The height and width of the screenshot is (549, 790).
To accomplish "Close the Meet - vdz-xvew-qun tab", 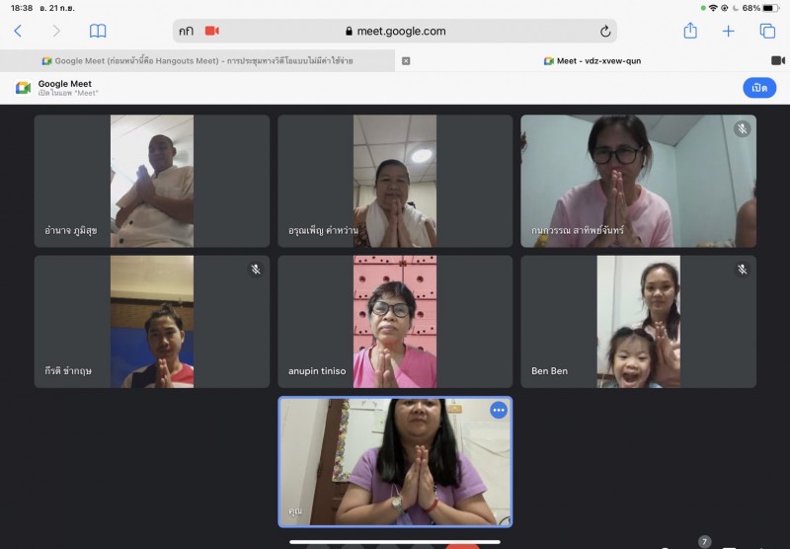I will click(406, 60).
